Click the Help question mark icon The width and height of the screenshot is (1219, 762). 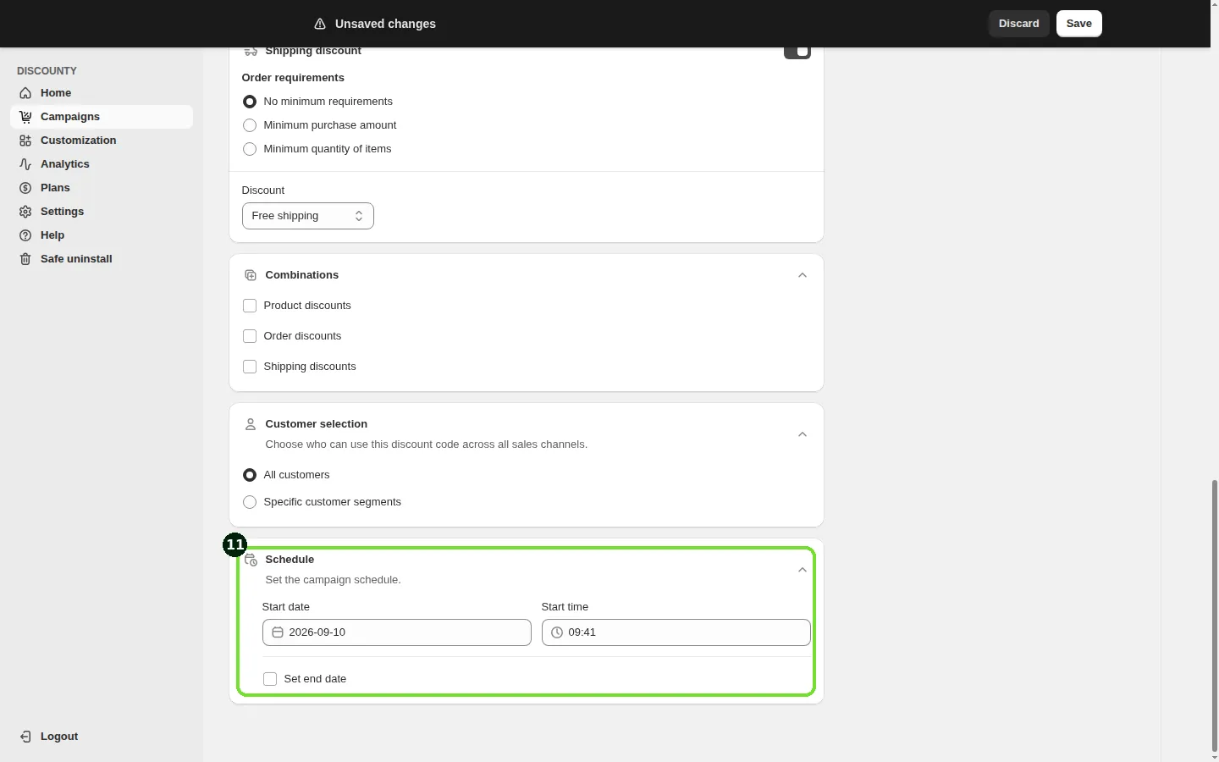(25, 235)
